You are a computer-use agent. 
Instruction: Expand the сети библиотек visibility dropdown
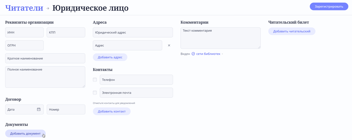[223, 54]
